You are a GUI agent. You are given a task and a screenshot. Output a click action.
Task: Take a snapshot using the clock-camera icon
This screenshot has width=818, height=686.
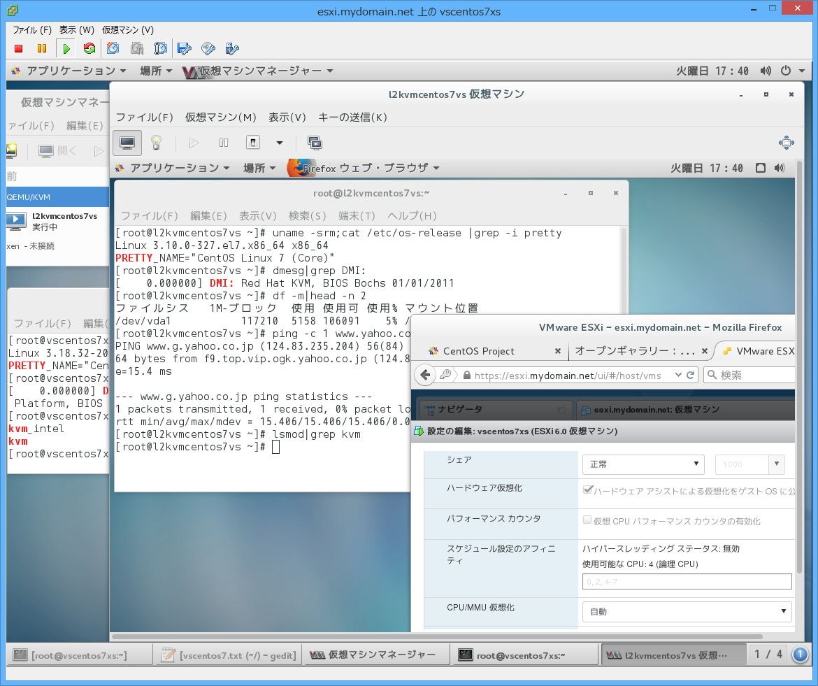click(x=113, y=48)
